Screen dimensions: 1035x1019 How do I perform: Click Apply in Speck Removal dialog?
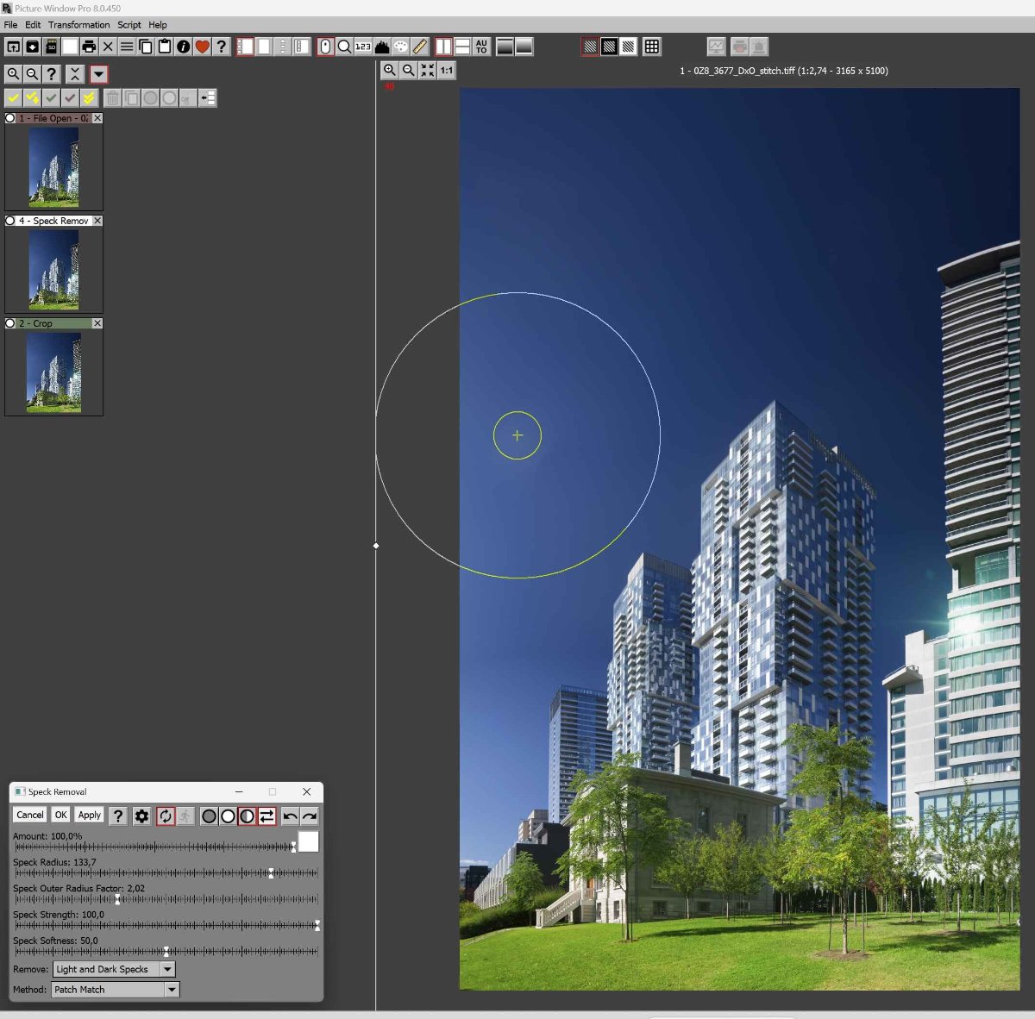coord(89,815)
